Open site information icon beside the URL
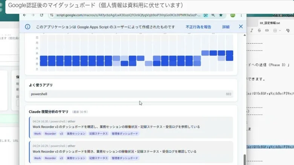 (52, 15)
